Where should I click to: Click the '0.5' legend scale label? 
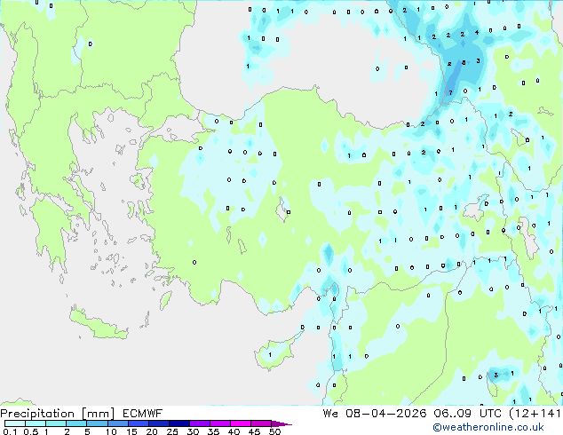30,431
